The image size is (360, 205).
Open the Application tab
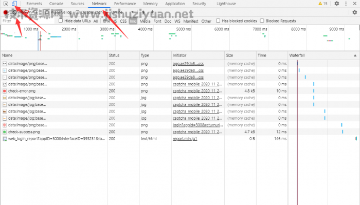pos(175,4)
